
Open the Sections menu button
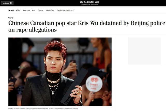[7, 3]
